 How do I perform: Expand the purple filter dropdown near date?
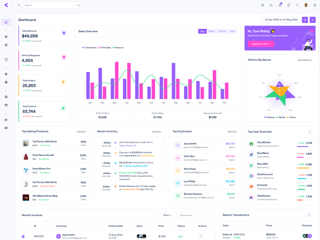313,20
